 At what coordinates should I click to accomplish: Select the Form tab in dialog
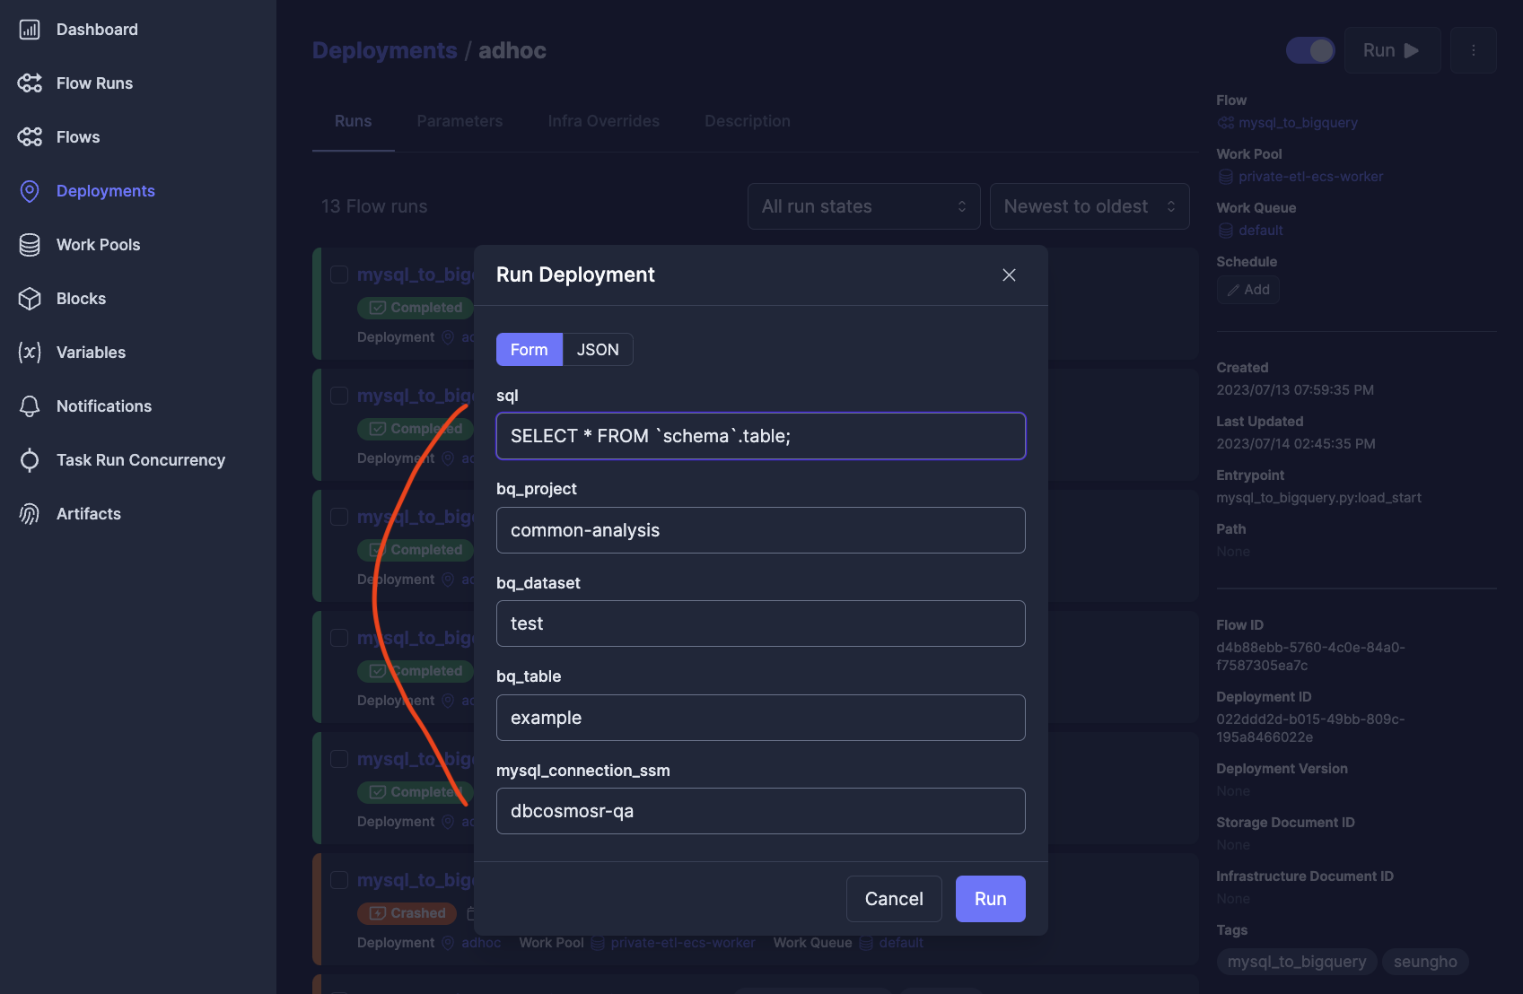point(529,350)
